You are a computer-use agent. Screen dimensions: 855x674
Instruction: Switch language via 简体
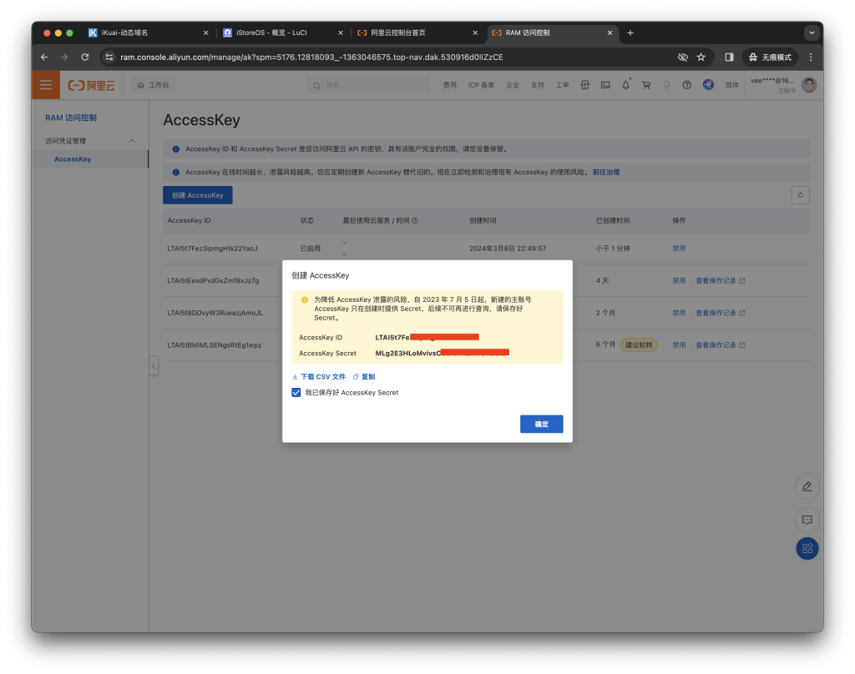tap(731, 85)
